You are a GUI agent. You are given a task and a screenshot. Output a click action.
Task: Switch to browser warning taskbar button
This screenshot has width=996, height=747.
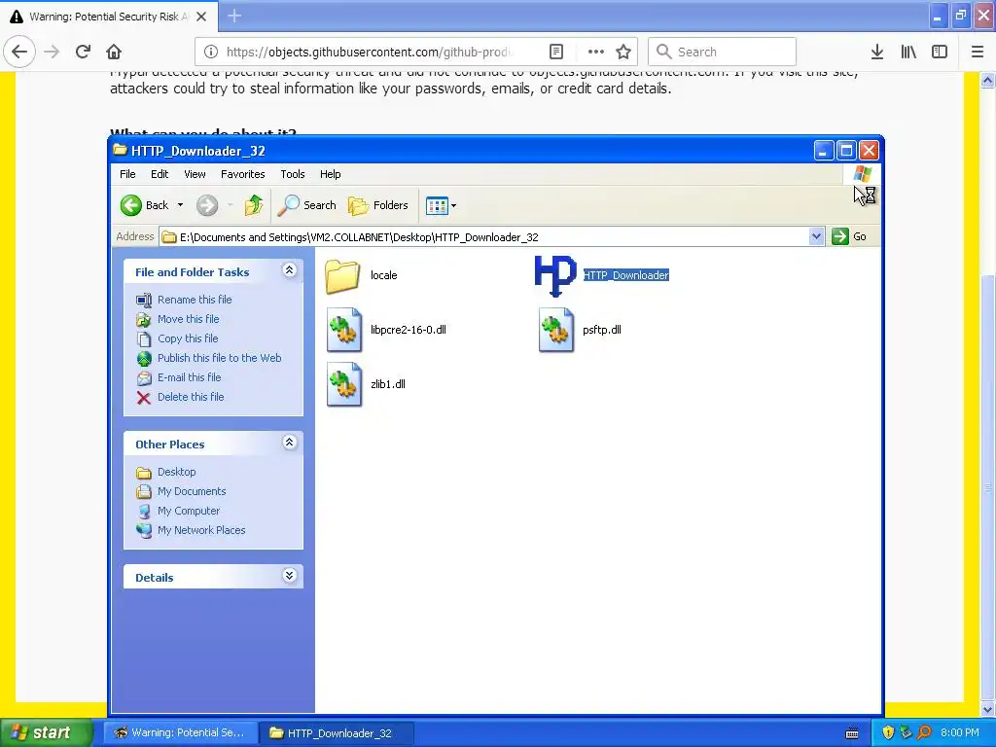coord(180,732)
